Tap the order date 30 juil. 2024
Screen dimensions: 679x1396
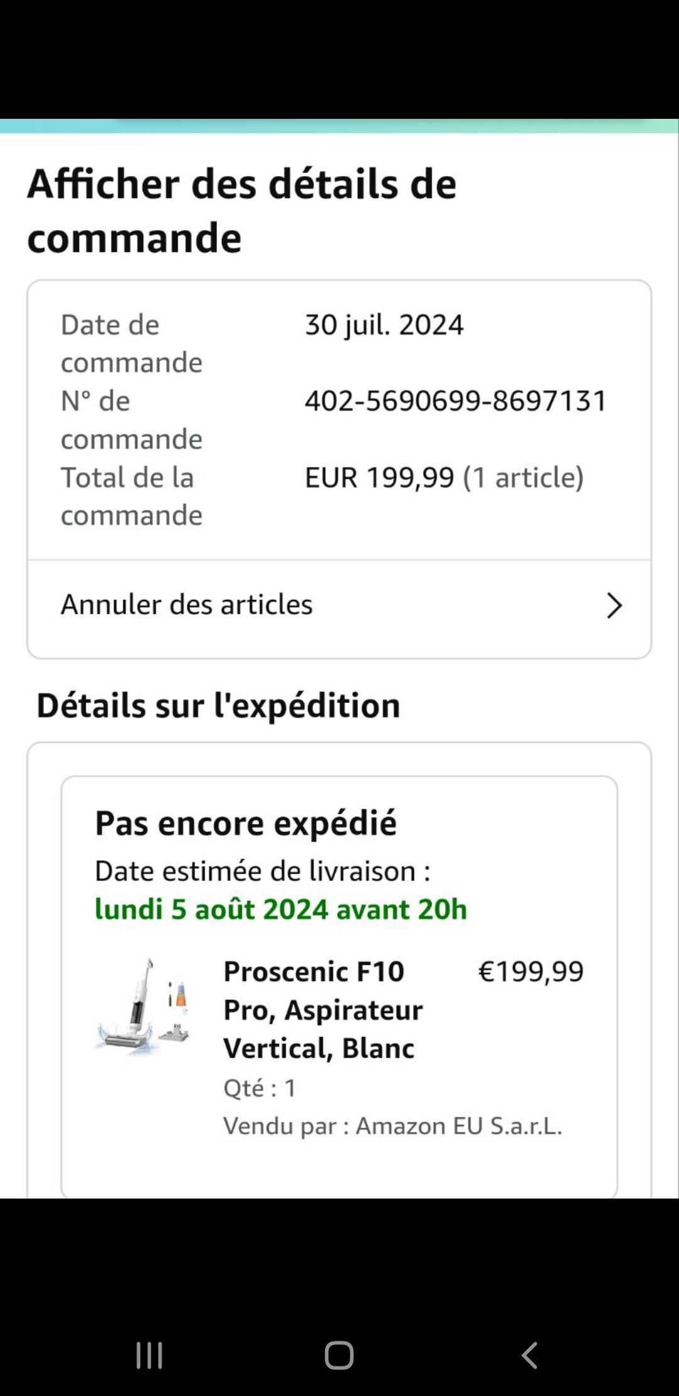point(384,325)
